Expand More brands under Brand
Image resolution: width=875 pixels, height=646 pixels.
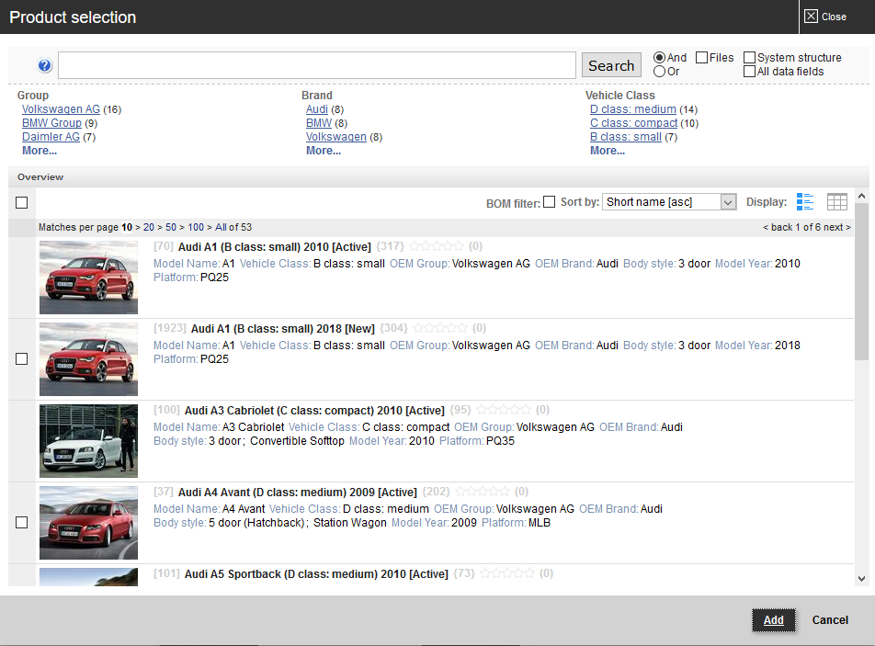pyautogui.click(x=324, y=151)
